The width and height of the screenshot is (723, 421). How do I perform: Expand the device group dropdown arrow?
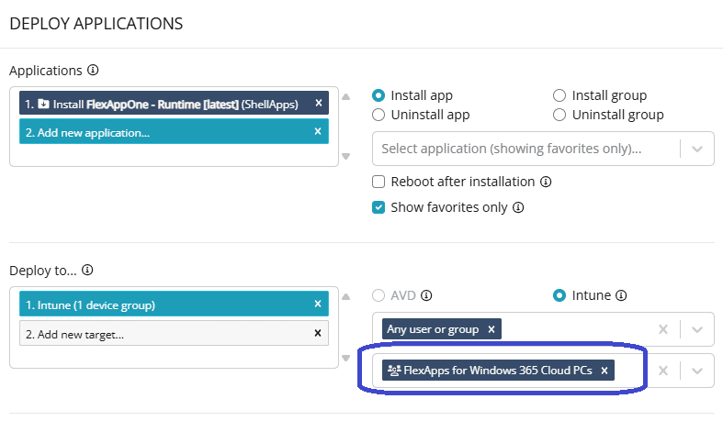697,371
